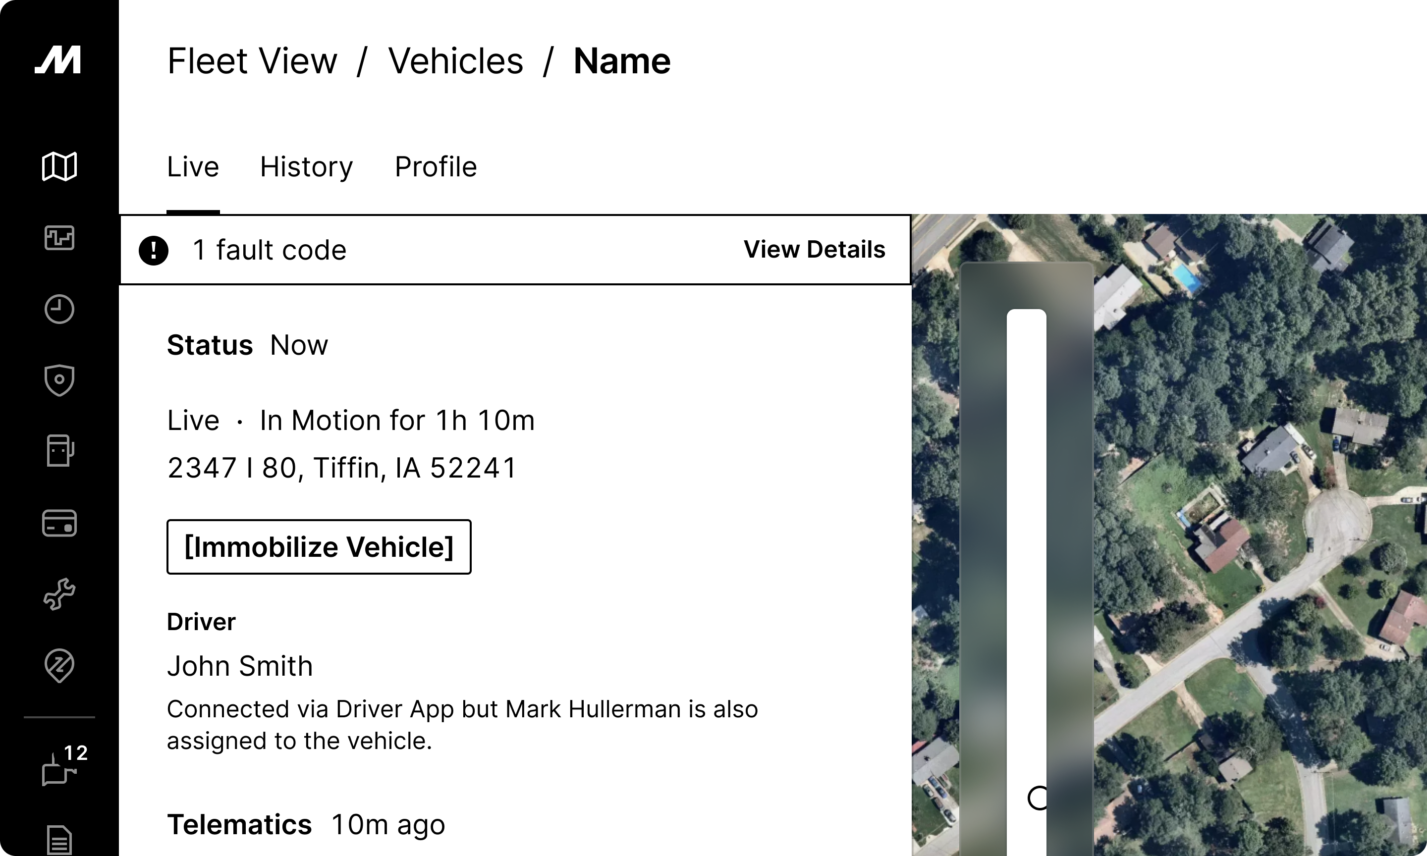The width and height of the screenshot is (1427, 856).
Task: Open the fuel pump icon
Action: click(59, 450)
